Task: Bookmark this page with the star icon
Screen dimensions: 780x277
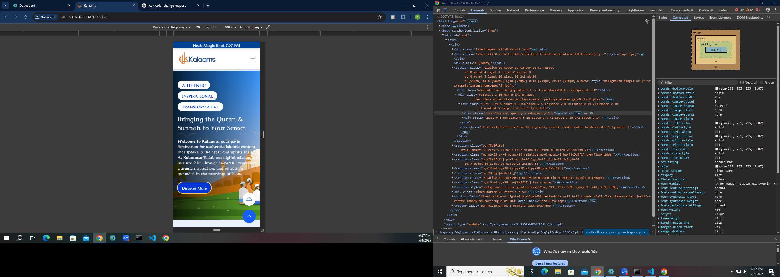Action: (379, 17)
